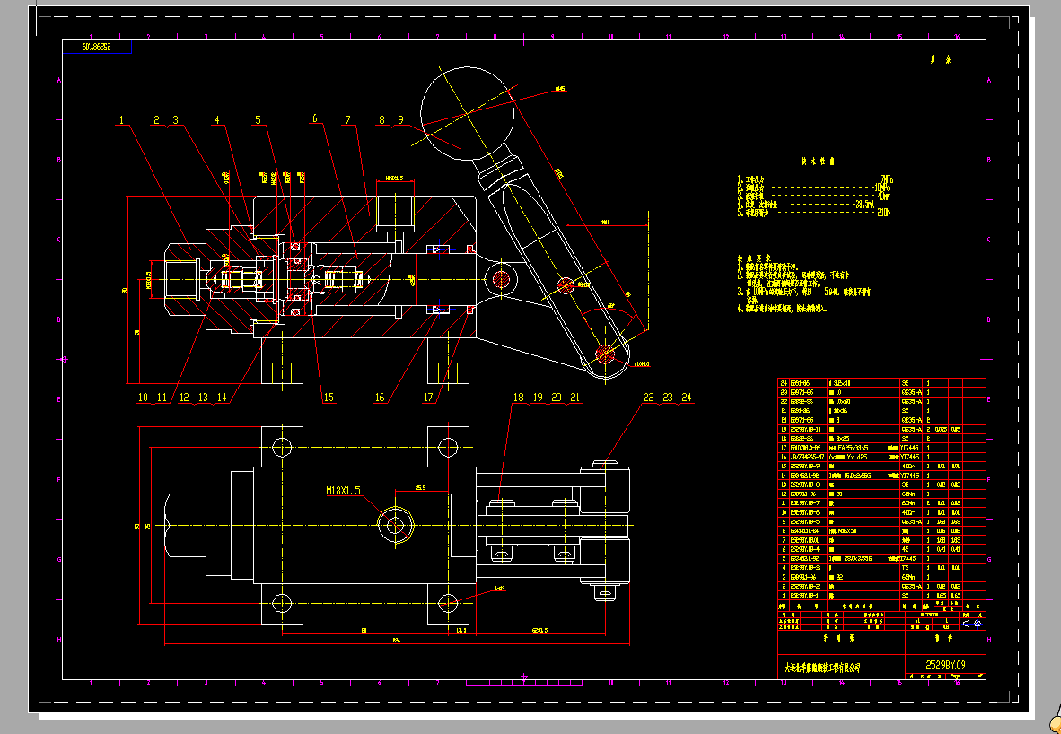
Task: Select balloon callout 24 on bottom view
Action: point(686,395)
